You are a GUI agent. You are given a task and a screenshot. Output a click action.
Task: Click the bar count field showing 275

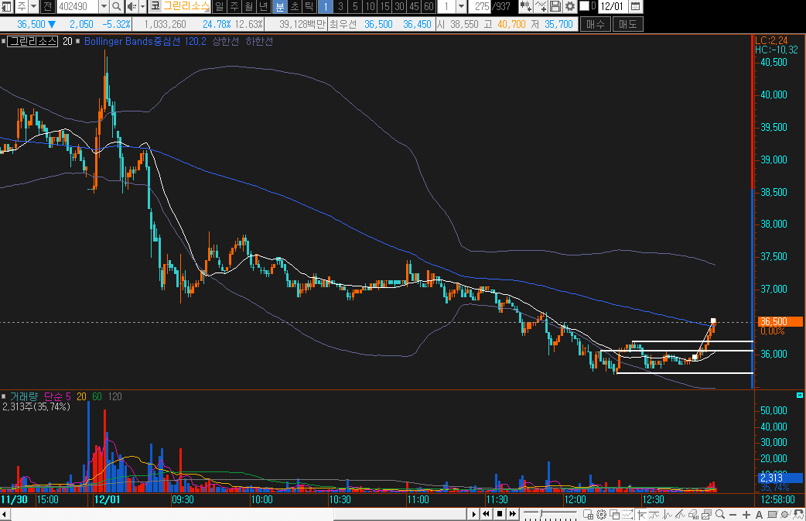pyautogui.click(x=480, y=6)
